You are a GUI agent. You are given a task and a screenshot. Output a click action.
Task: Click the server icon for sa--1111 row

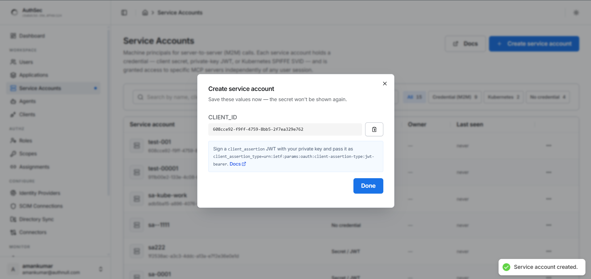137,225
